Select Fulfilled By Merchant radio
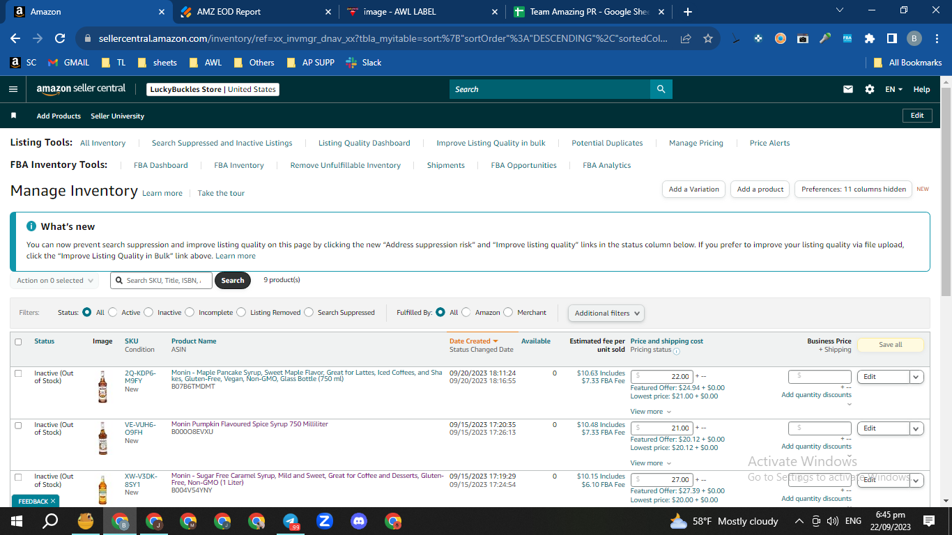The height and width of the screenshot is (535, 952). point(508,313)
